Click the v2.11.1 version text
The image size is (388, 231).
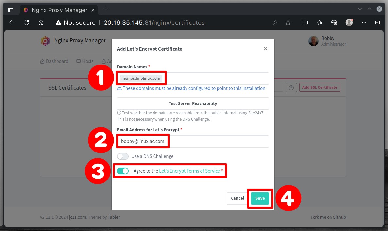pos(47,217)
